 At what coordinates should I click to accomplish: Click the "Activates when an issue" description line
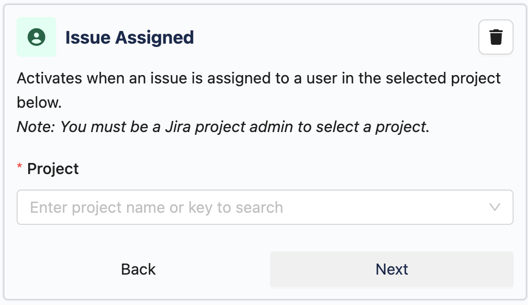258,78
